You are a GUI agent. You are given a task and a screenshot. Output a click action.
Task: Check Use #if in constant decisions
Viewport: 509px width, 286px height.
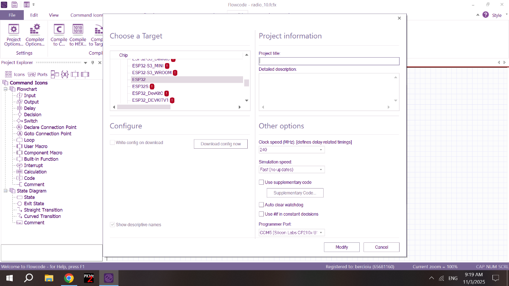[x=261, y=214]
